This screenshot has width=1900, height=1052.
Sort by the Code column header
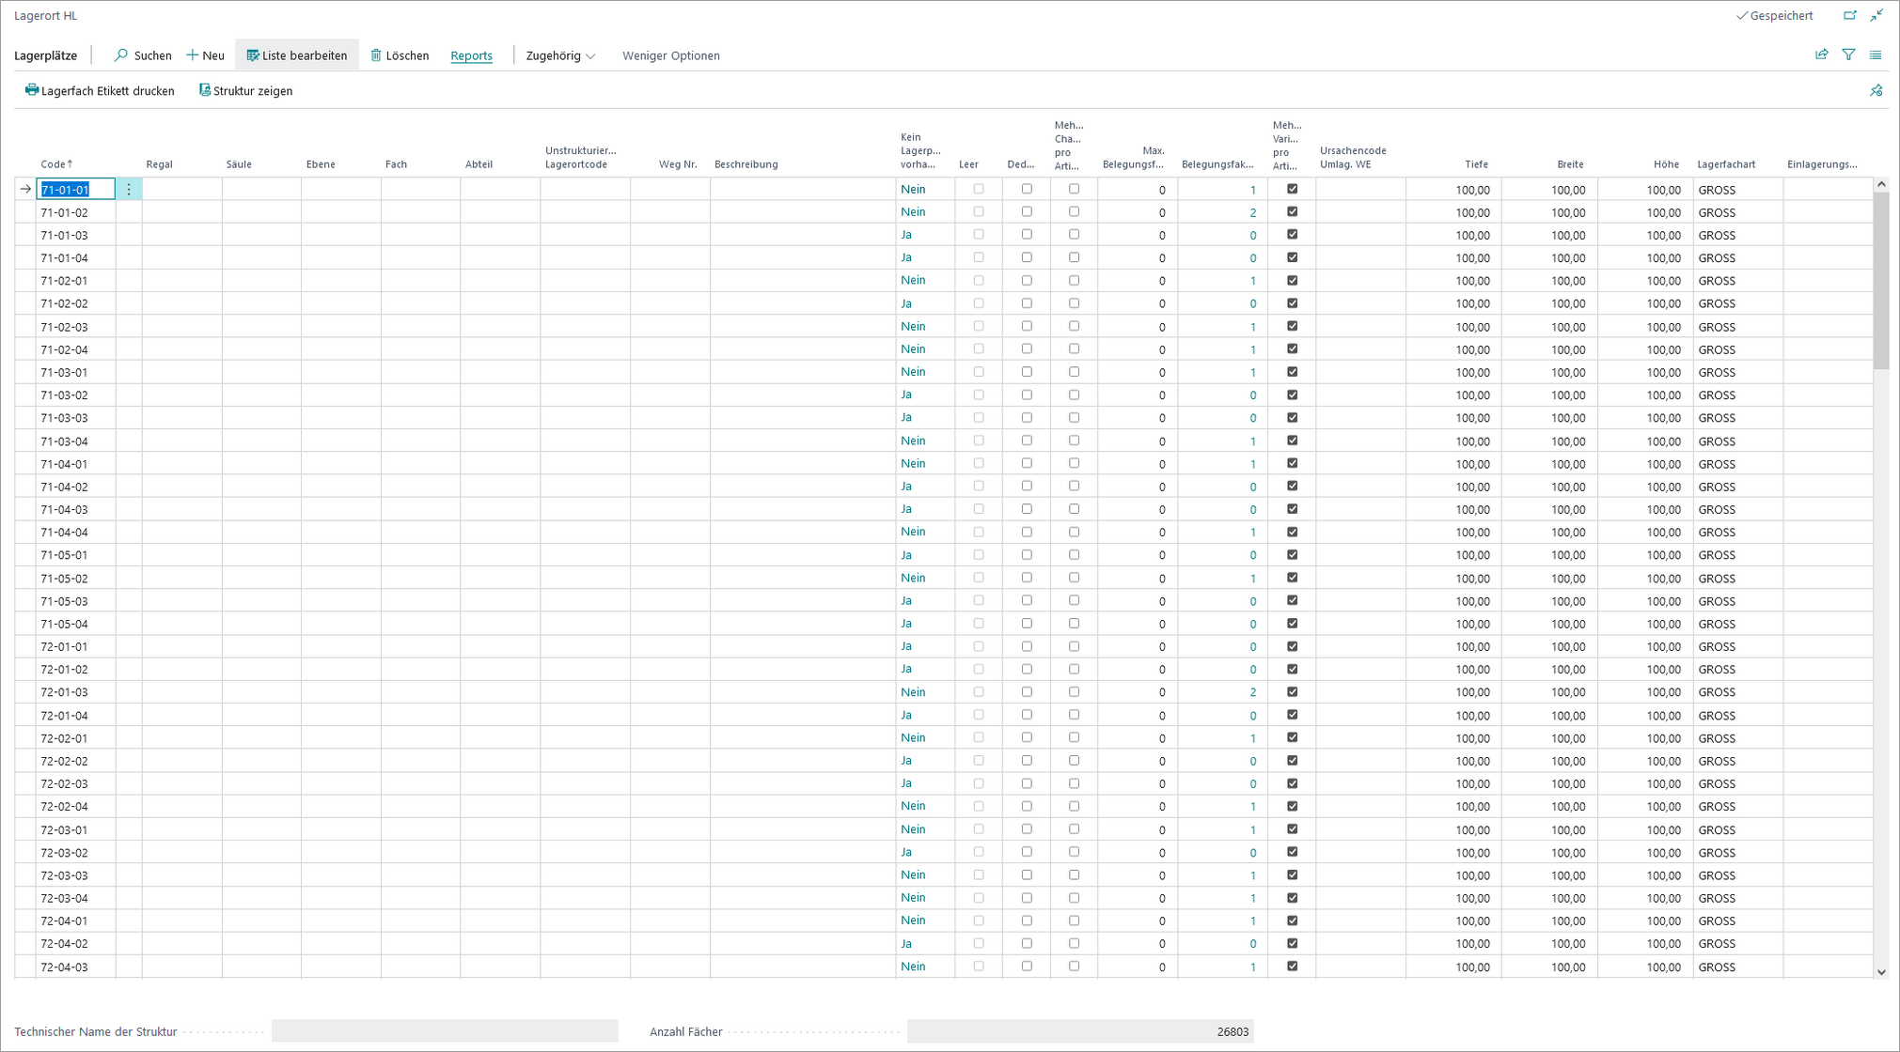click(x=56, y=164)
